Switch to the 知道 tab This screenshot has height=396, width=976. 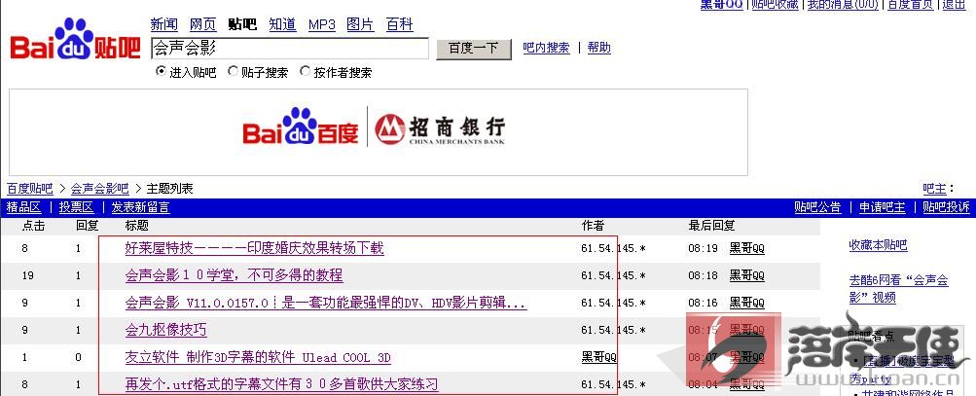[x=282, y=25]
